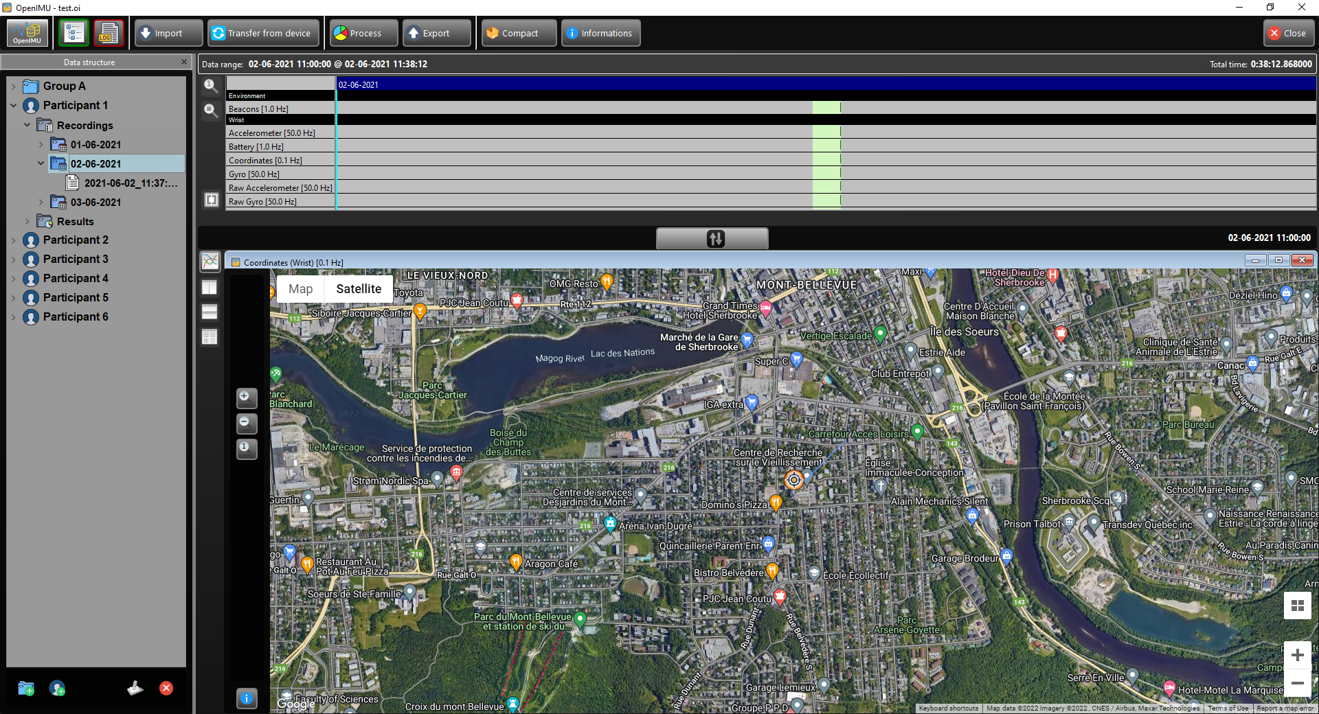Click the add participant icon

[x=57, y=688]
